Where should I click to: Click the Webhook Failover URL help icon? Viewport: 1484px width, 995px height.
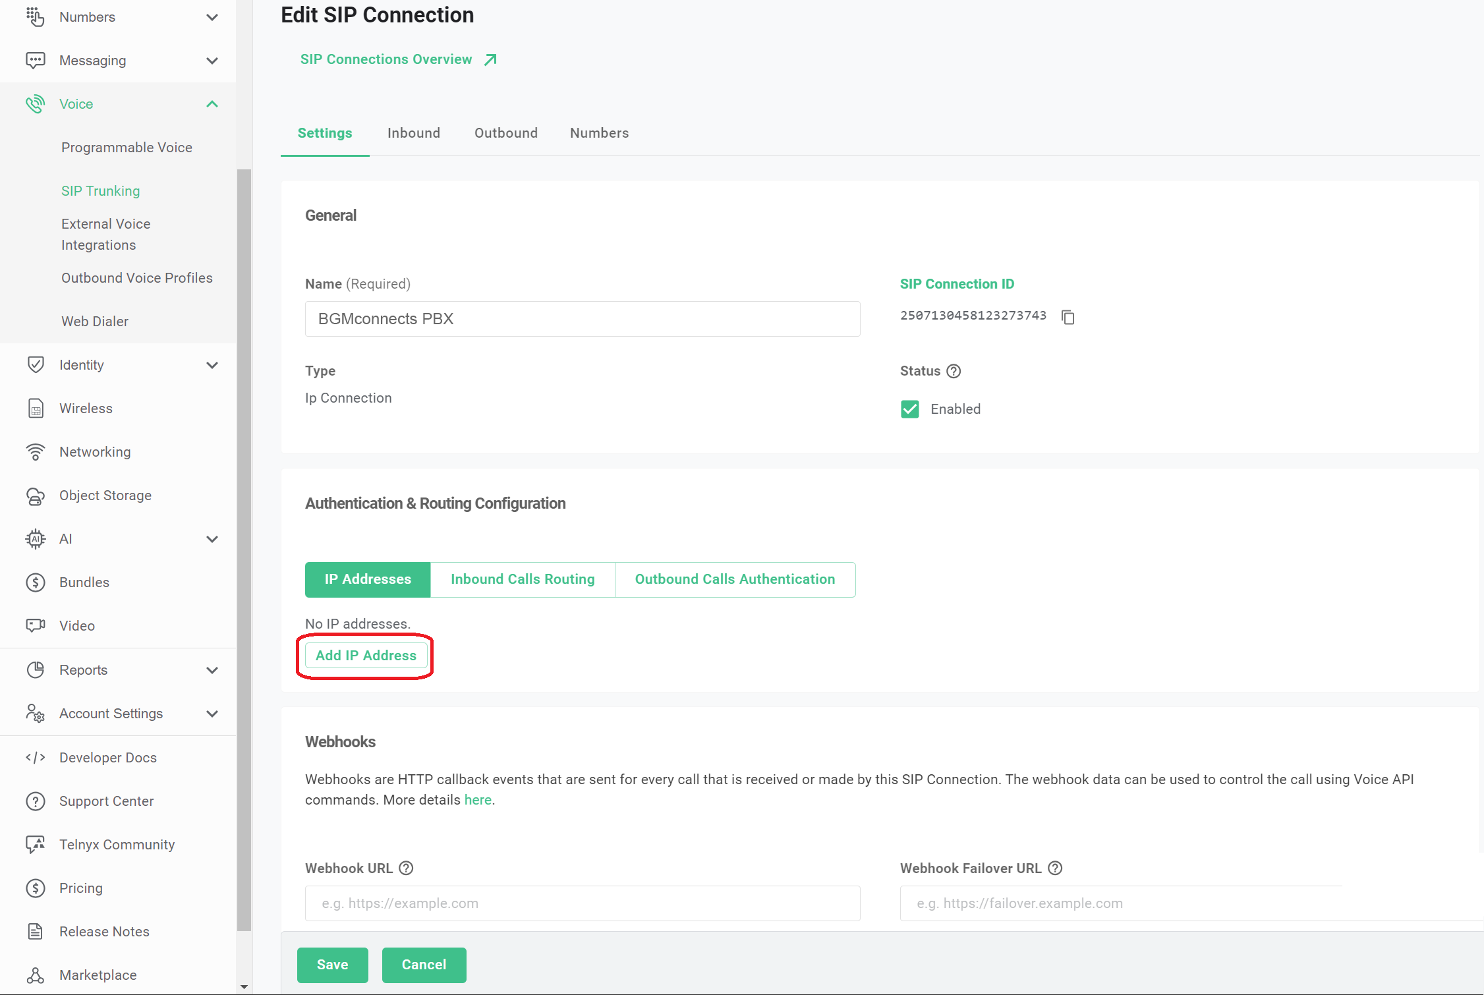1055,868
